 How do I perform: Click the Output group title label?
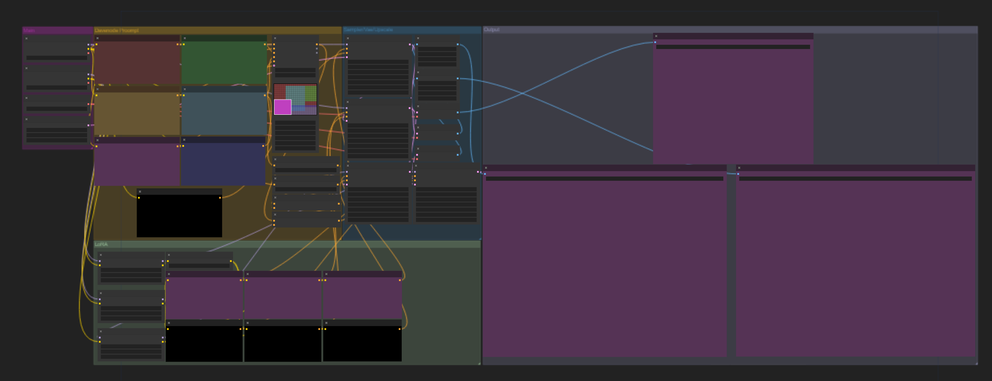click(491, 30)
